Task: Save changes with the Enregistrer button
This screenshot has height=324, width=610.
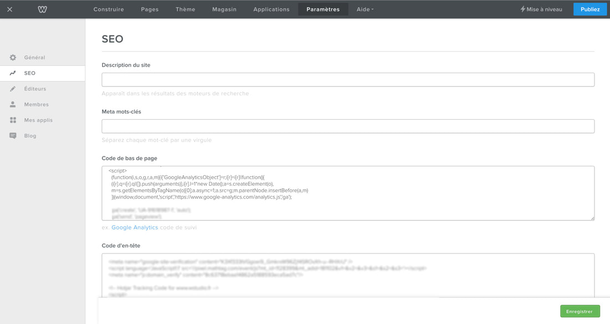Action: click(x=579, y=311)
